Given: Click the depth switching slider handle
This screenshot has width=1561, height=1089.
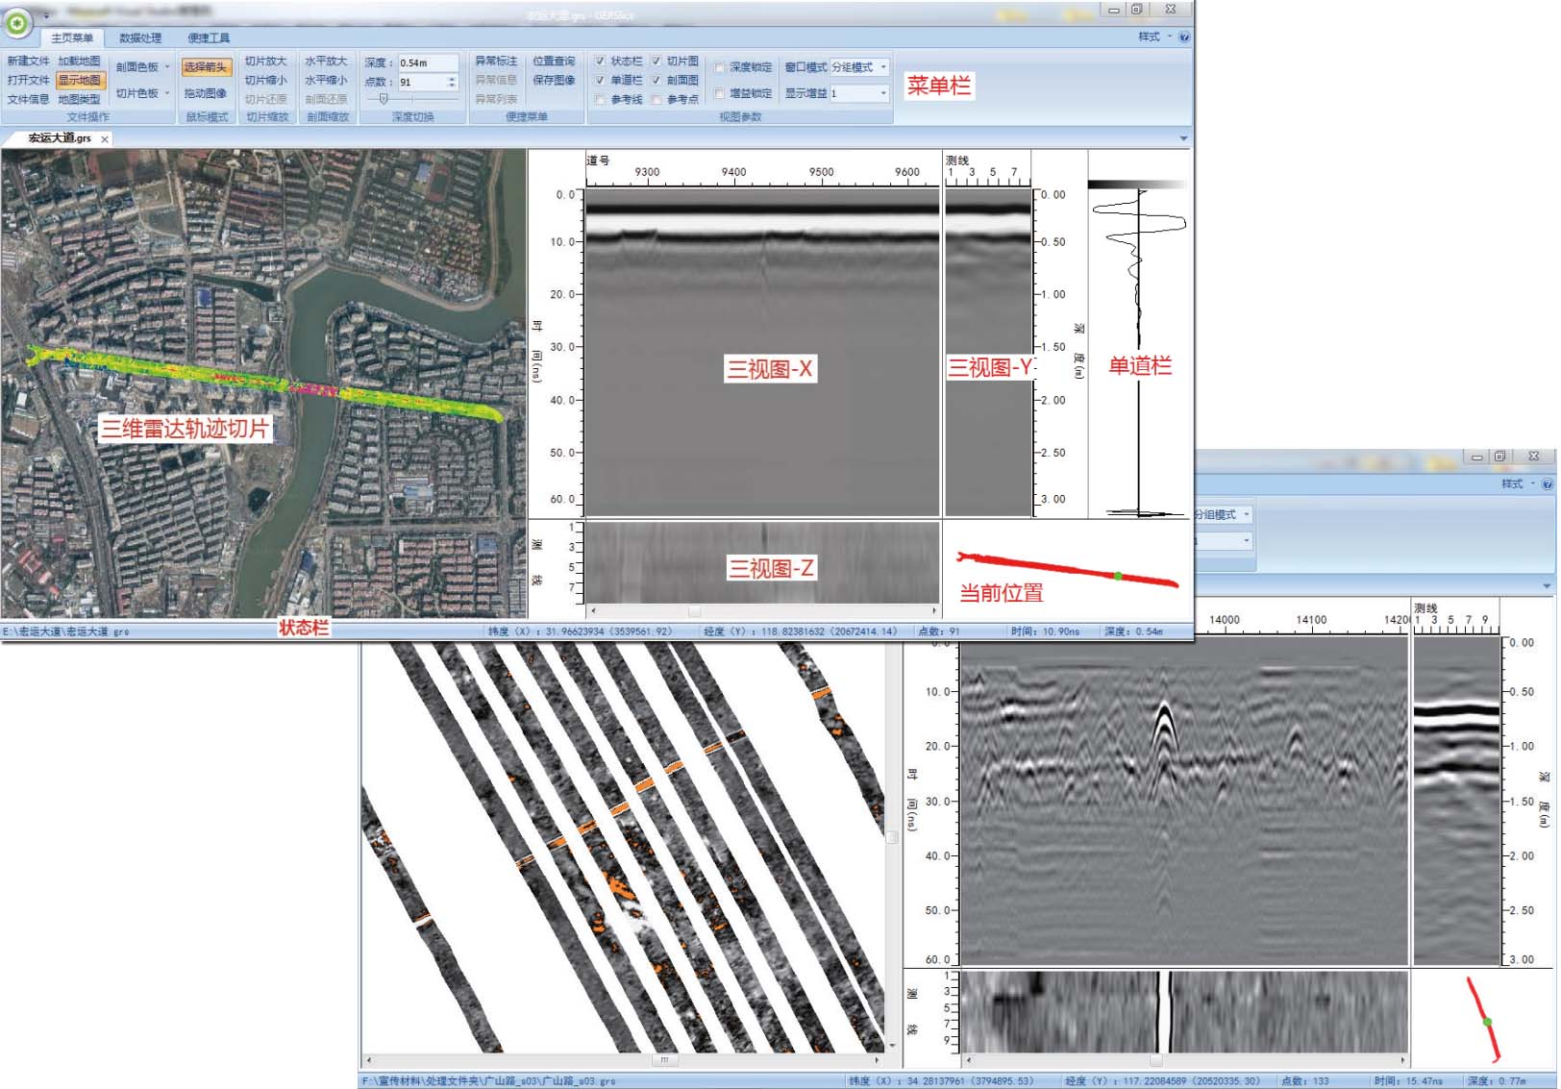Looking at the screenshot, I should tap(384, 99).
